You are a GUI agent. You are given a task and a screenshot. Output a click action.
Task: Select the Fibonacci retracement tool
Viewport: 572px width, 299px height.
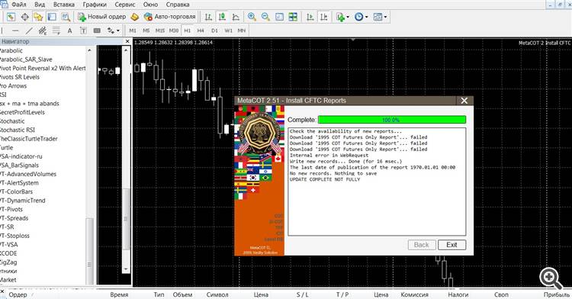point(56,31)
